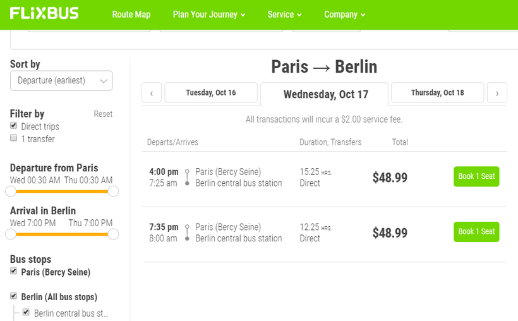
Task: Open Route Map page
Action: click(x=131, y=15)
